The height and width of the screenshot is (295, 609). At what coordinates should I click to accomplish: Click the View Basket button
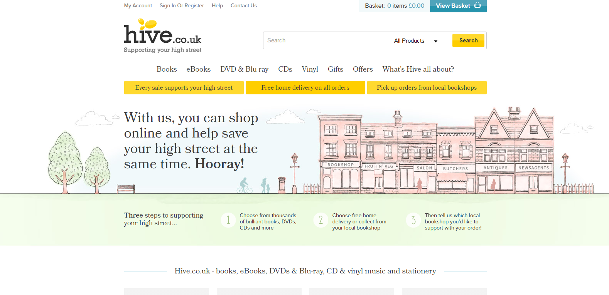(x=458, y=6)
